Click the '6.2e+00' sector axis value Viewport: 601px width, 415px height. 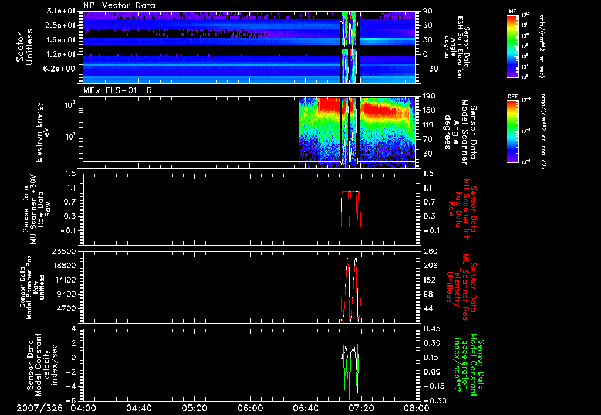coord(59,69)
